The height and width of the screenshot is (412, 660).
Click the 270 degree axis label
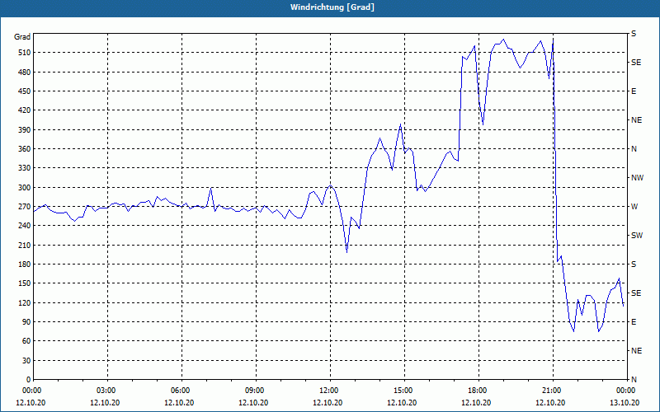point(24,207)
